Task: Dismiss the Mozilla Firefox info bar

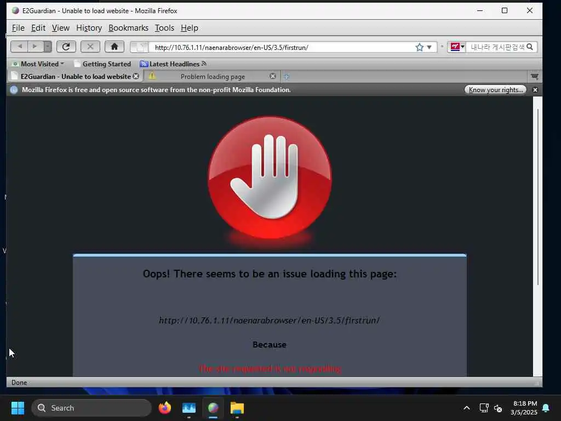Action: pyautogui.click(x=535, y=90)
